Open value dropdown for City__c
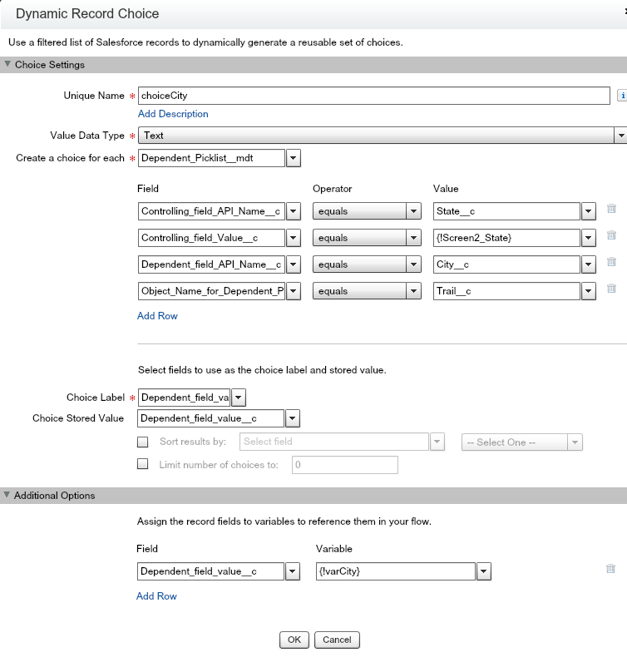Image resolution: width=627 pixels, height=662 pixels. click(x=588, y=264)
